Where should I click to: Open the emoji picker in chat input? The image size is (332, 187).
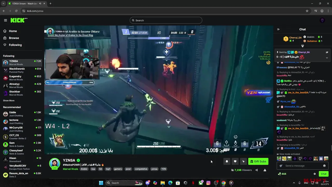coord(324,166)
